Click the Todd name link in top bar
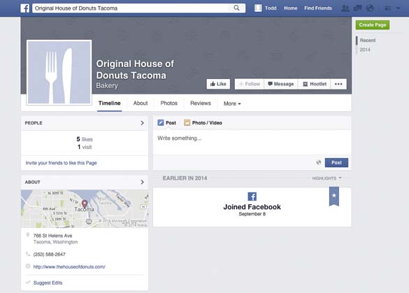Viewport: 409px width, 293px height. click(271, 8)
